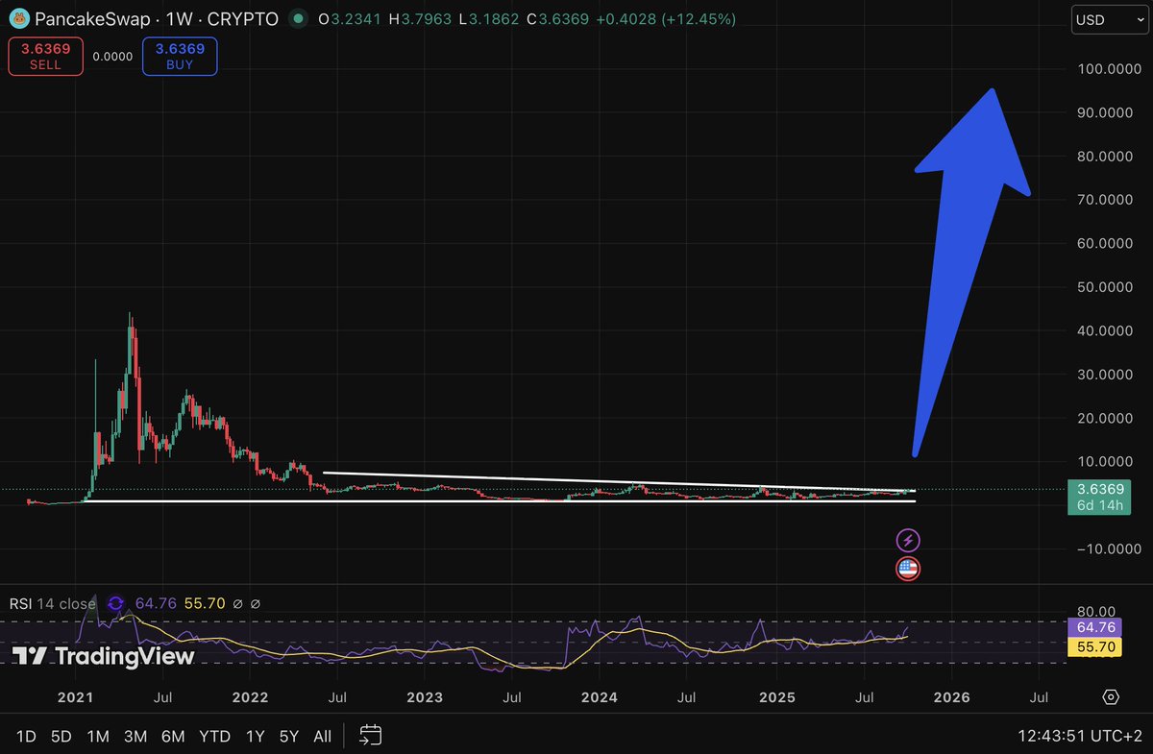Click the 2024 label on time axis

coord(600,696)
